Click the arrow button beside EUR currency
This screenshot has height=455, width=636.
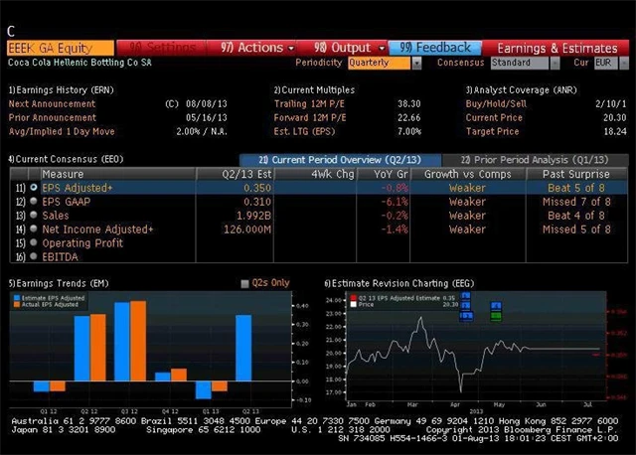point(624,63)
